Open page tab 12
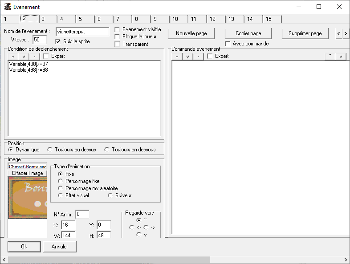 tap(212, 19)
